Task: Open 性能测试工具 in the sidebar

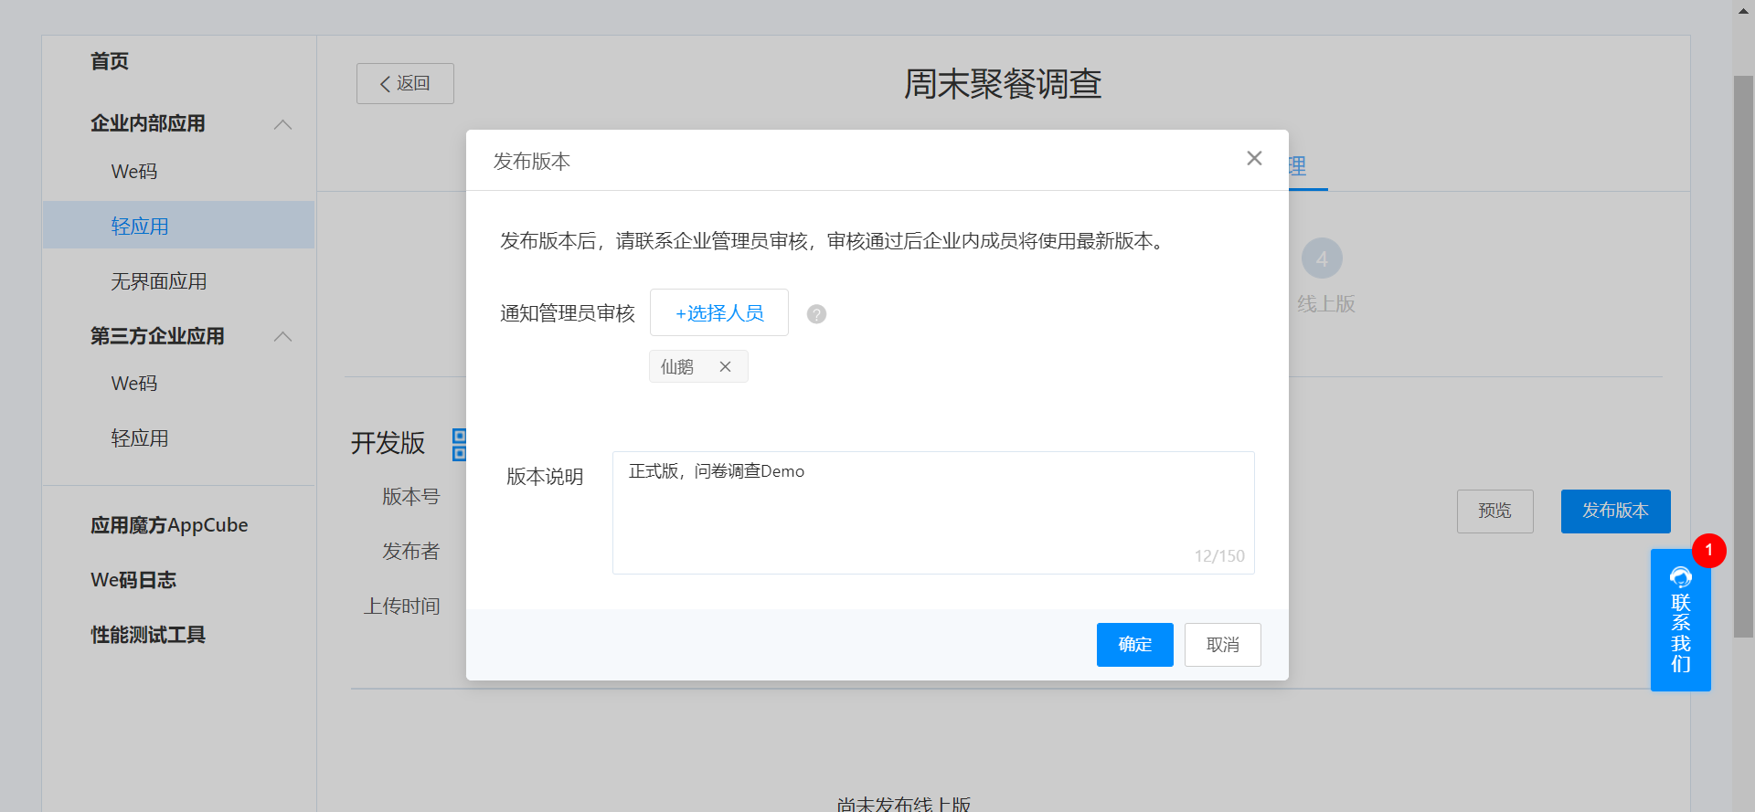Action: pos(148,635)
